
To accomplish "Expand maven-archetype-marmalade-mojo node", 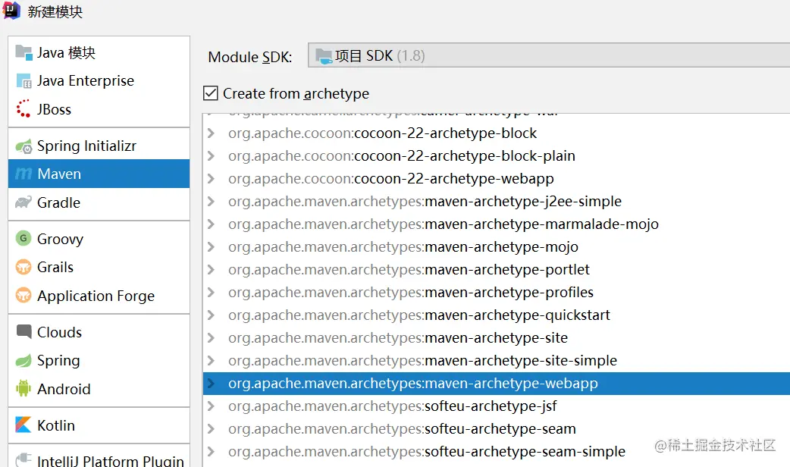I will [211, 224].
